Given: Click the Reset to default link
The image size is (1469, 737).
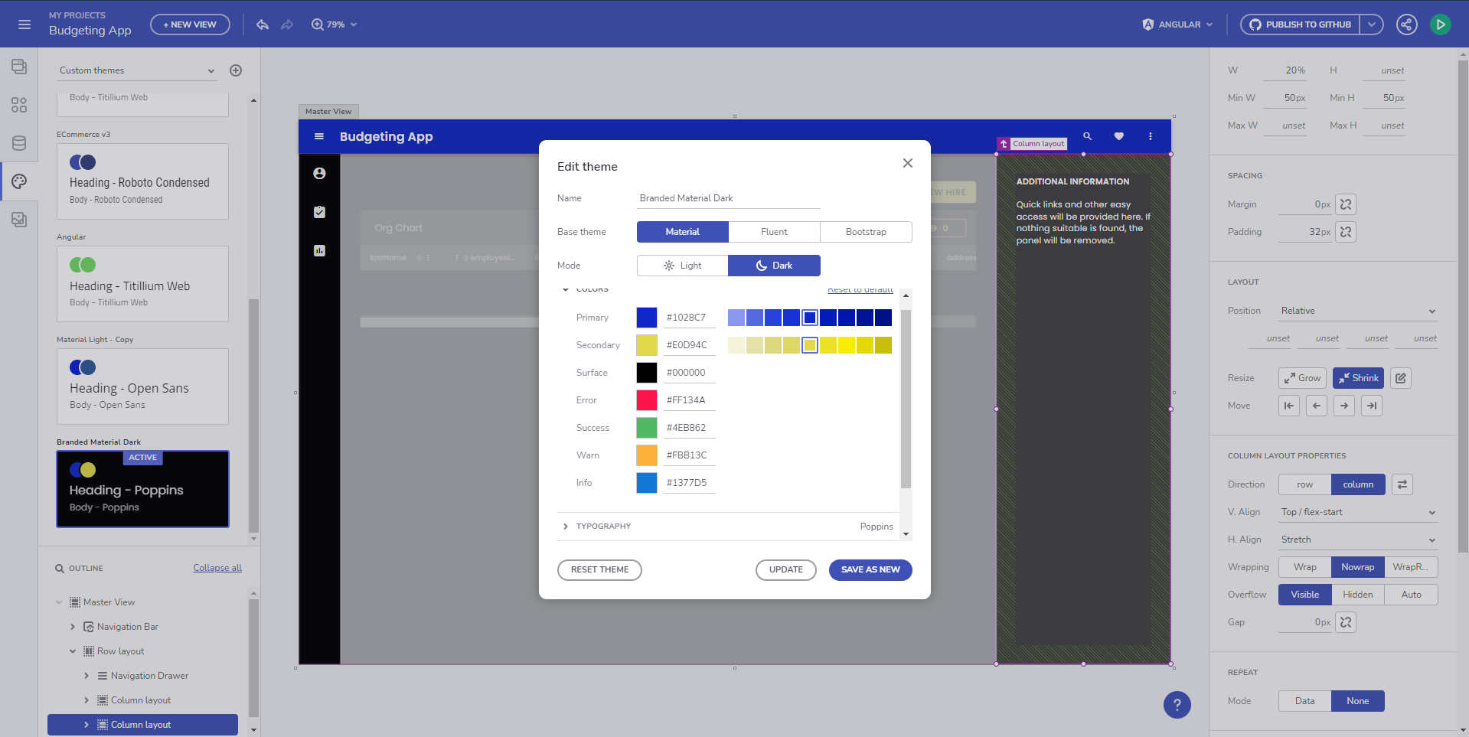Looking at the screenshot, I should pyautogui.click(x=860, y=289).
